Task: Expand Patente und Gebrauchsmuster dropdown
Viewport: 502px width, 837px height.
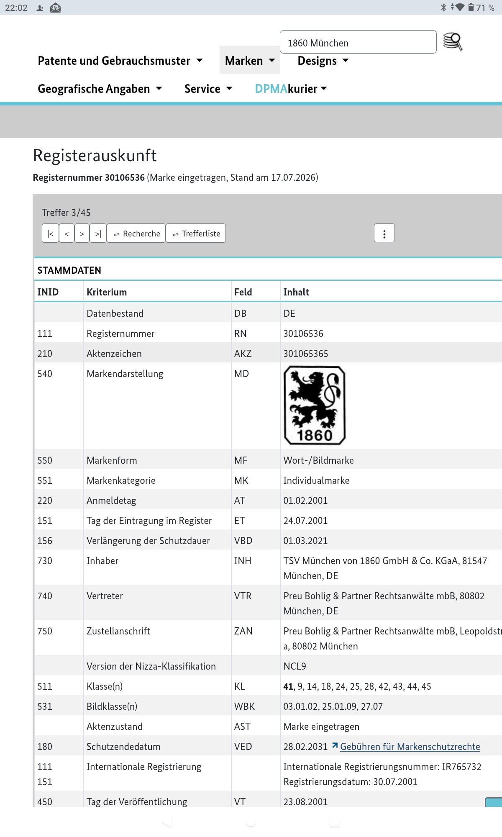Action: (x=120, y=61)
